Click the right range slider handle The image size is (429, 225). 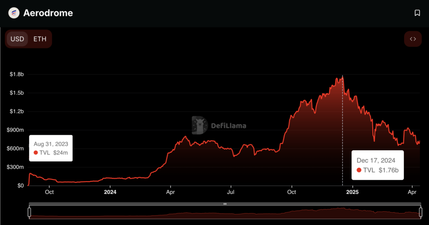[420, 212]
